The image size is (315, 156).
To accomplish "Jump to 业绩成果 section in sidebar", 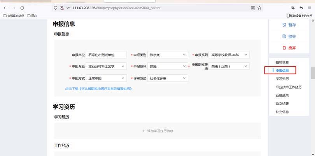I will click(x=282, y=95).
